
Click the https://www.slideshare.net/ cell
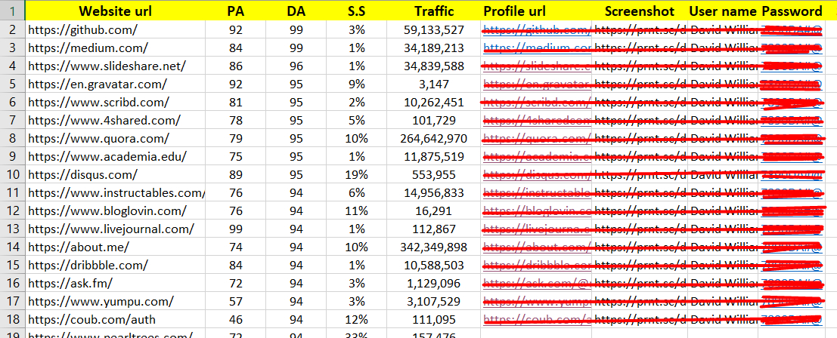(115, 66)
